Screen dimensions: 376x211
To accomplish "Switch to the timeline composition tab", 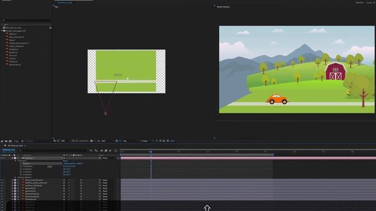I will pyautogui.click(x=15, y=145).
